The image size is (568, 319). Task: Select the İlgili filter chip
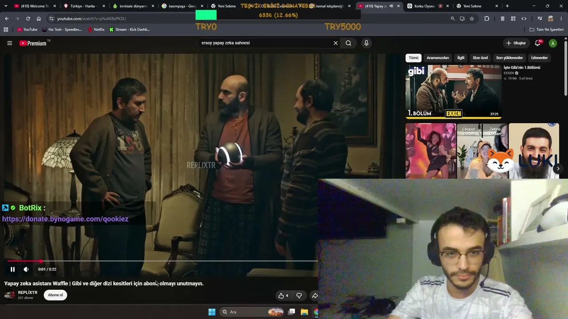(461, 58)
